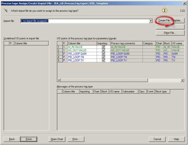Select PID_LOOP.TN column title cell
The image size is (188, 145).
click(x=82, y=57)
